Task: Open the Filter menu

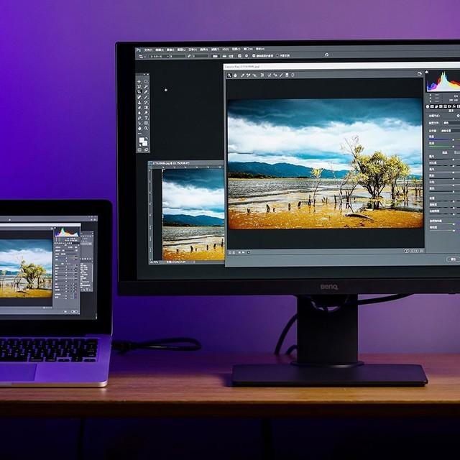Action: point(215,50)
